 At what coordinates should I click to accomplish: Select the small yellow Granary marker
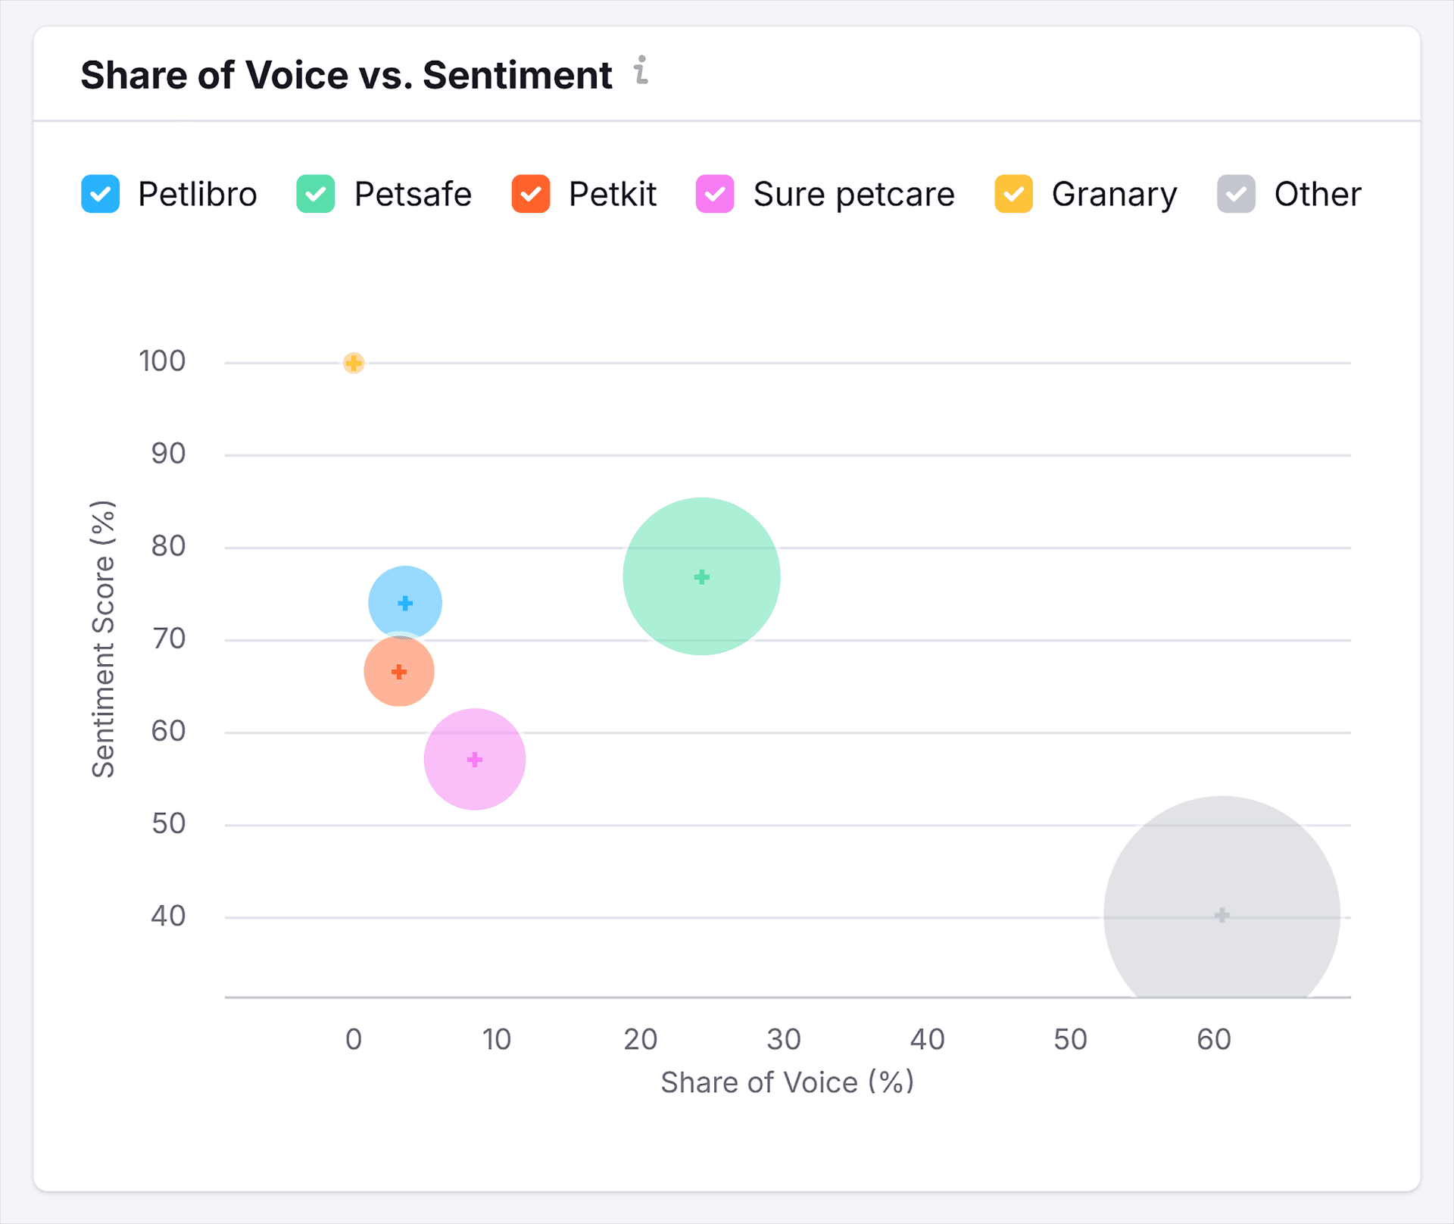click(x=354, y=364)
